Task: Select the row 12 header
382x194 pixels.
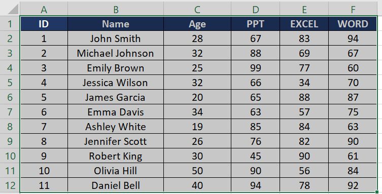Action: pos(10,185)
